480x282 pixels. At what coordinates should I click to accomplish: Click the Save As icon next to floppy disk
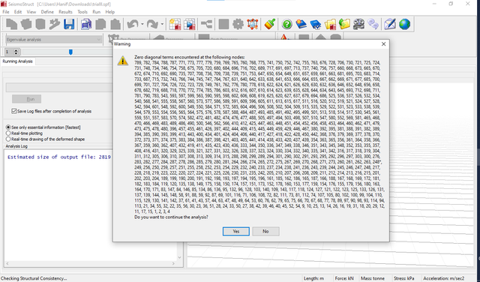(x=86, y=24)
